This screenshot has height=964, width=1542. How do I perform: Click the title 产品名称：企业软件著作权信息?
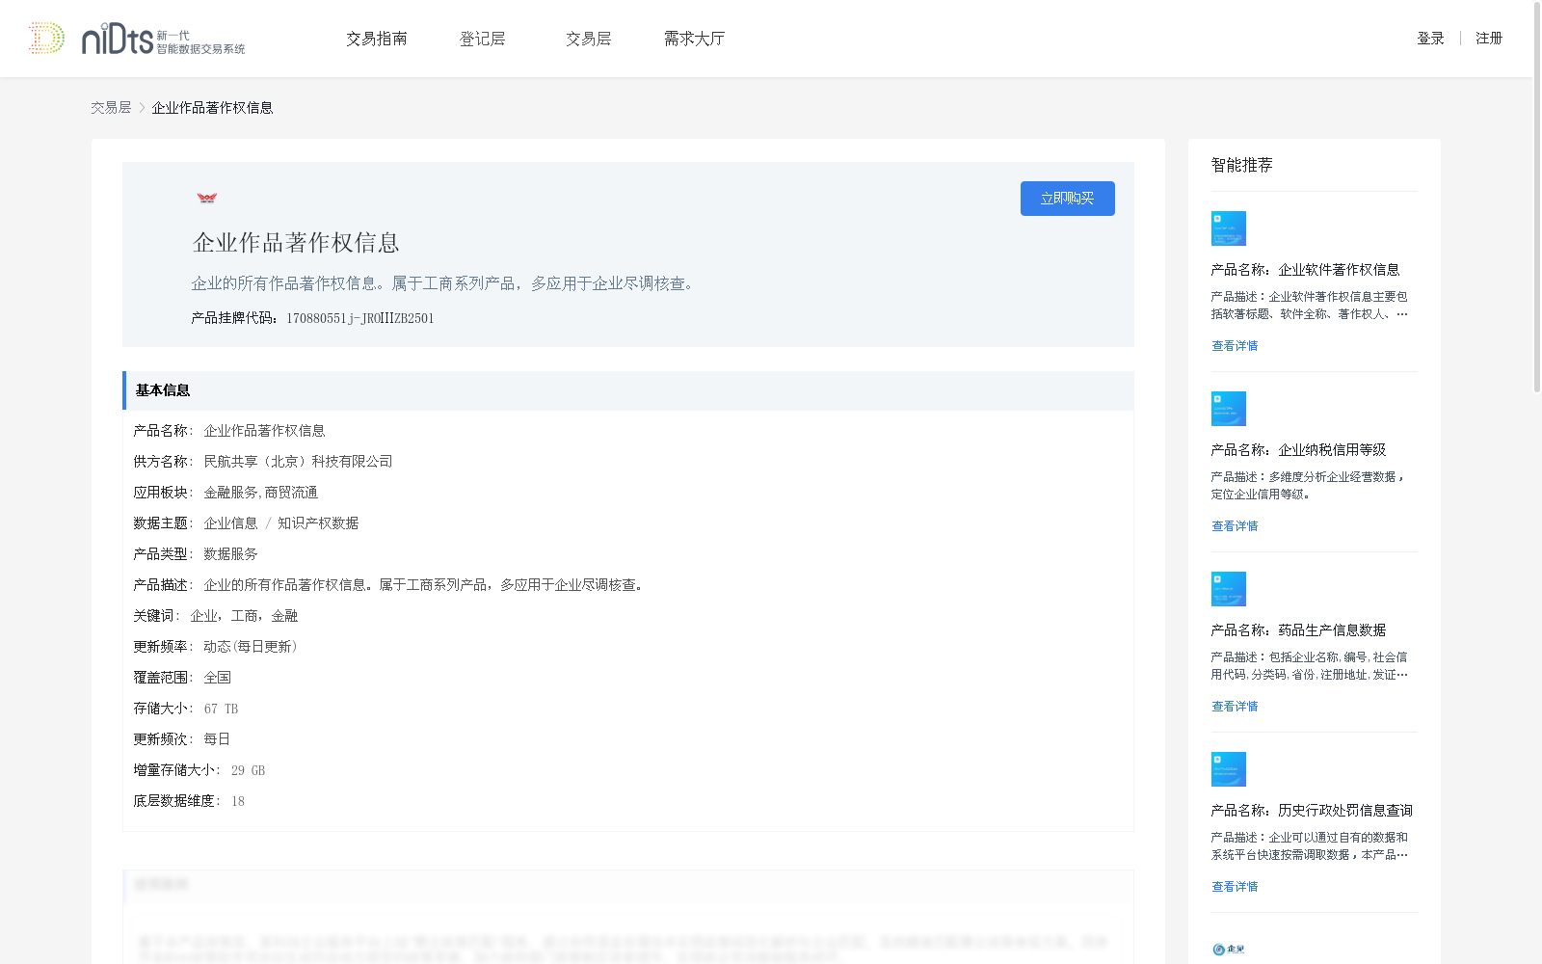click(x=1305, y=270)
